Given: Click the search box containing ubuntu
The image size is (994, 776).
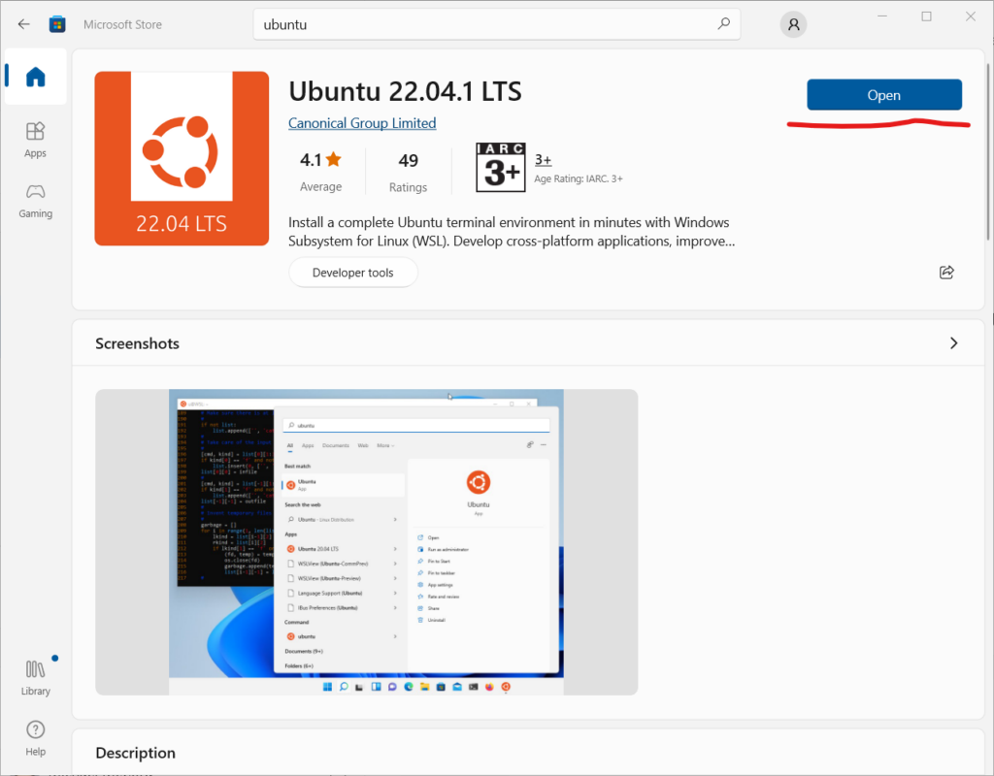Looking at the screenshot, I should [496, 24].
